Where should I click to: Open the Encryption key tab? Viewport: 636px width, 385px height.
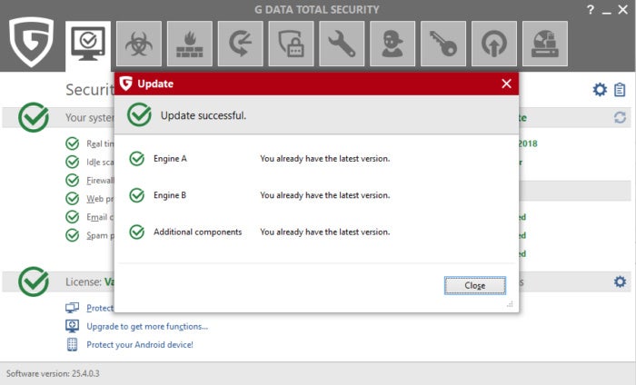(x=443, y=44)
